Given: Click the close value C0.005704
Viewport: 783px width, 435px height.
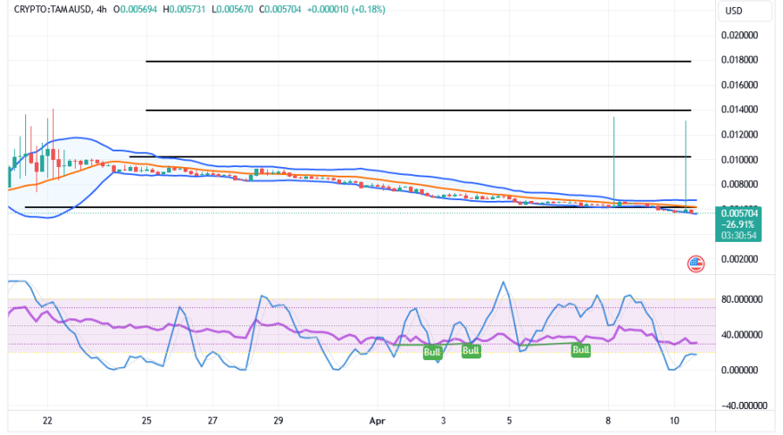Looking at the screenshot, I should [x=280, y=10].
